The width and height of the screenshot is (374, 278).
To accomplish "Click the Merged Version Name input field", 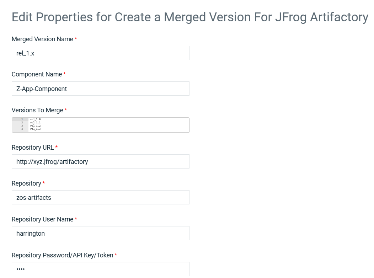I will click(100, 53).
